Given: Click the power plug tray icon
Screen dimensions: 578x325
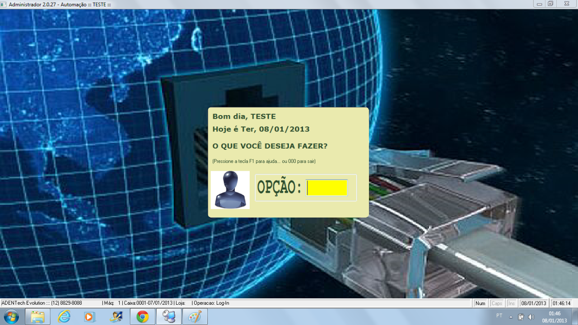Looking at the screenshot, I should [521, 317].
